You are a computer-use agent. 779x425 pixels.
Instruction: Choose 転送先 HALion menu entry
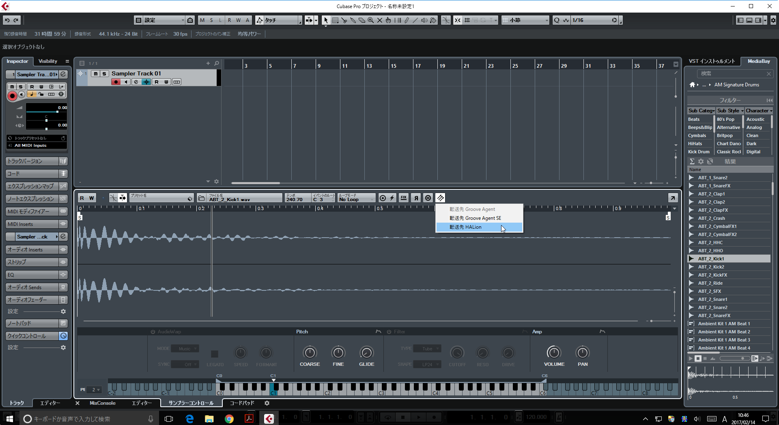click(479, 227)
